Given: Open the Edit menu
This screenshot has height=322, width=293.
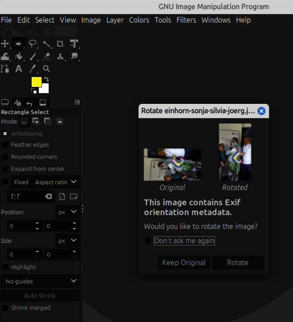Looking at the screenshot, I should (24, 20).
